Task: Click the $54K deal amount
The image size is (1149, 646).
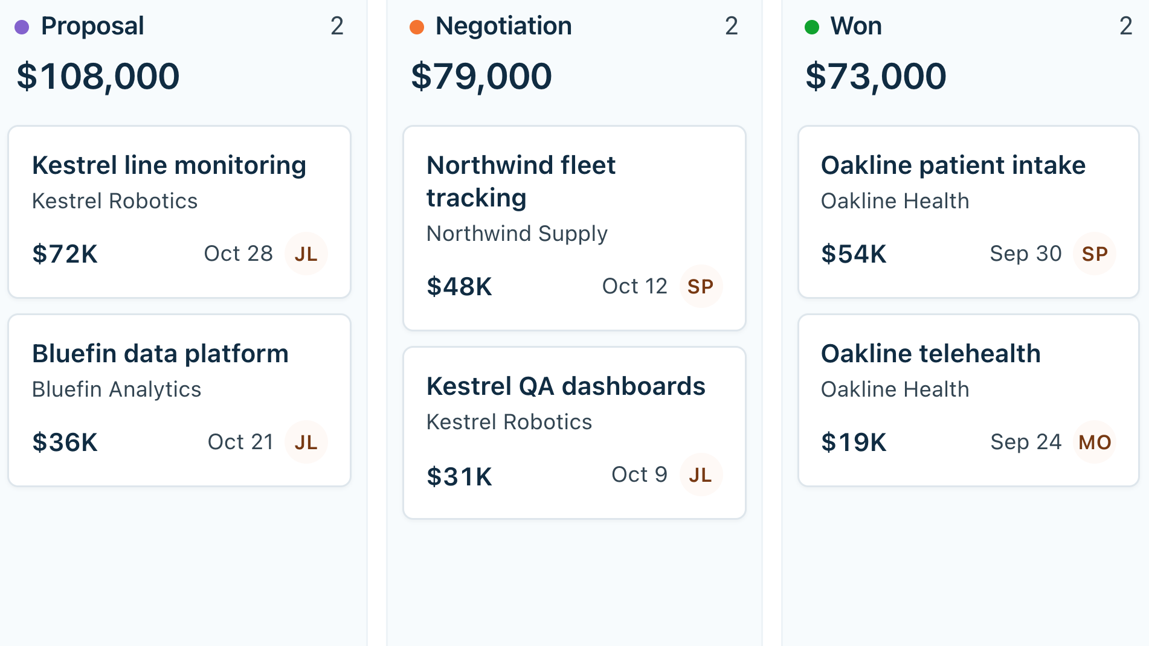Action: (854, 254)
